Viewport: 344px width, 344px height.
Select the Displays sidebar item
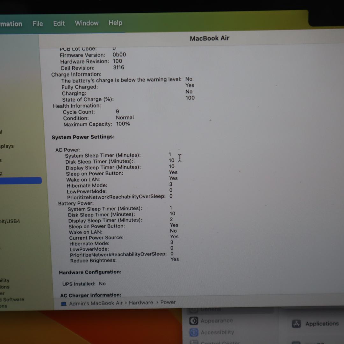[x=7, y=146]
